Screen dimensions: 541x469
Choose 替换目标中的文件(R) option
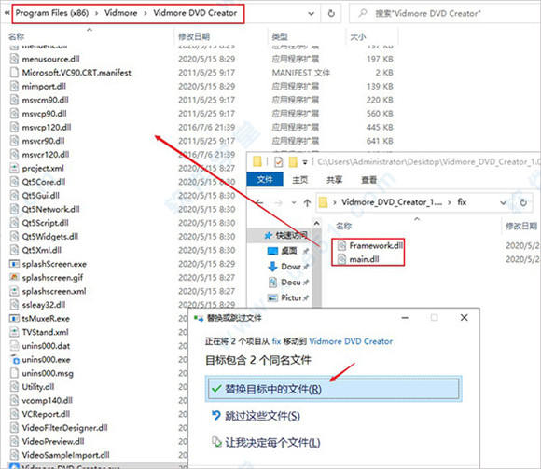coord(333,389)
